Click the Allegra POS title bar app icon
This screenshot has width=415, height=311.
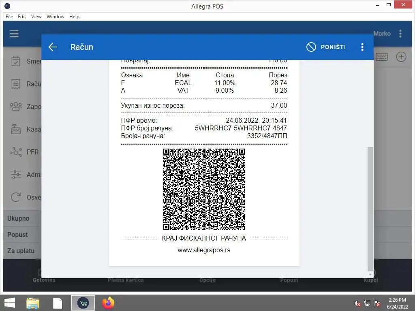point(7,6)
